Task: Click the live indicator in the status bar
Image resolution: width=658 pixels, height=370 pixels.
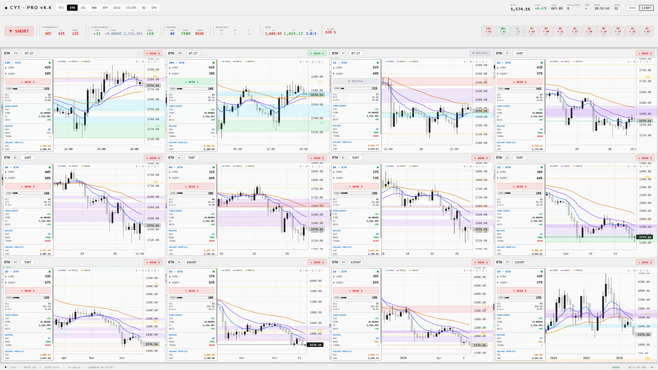Action: pyautogui.click(x=11, y=367)
